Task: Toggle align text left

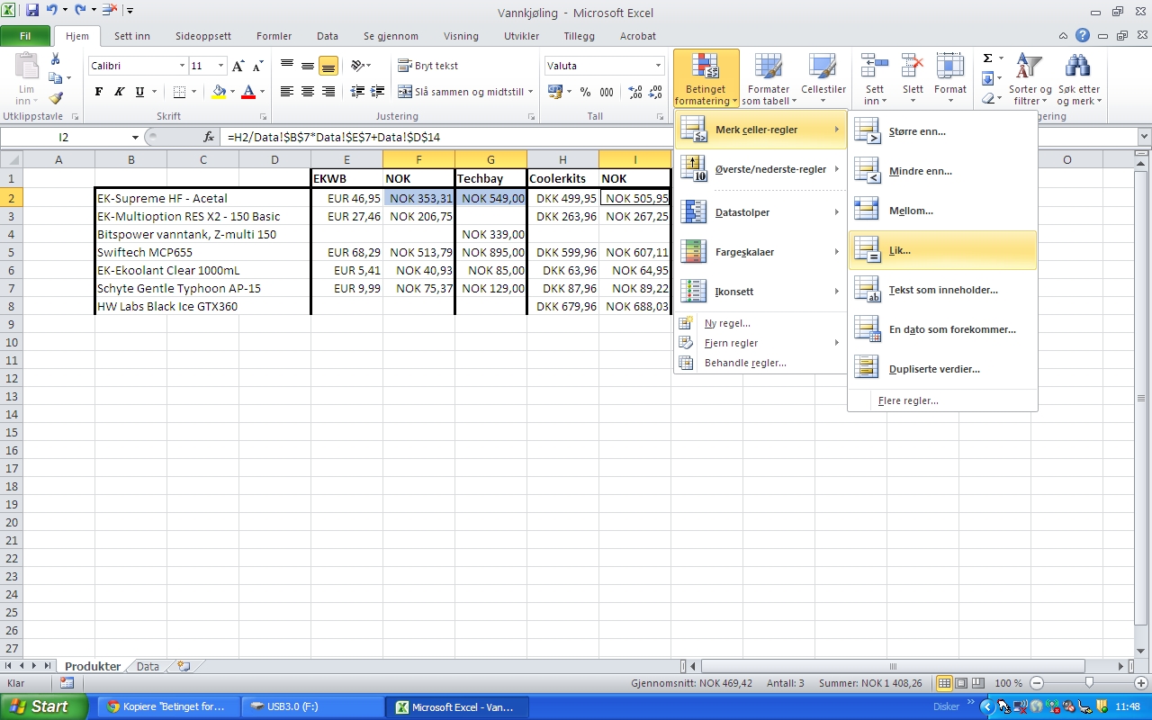Action: [287, 92]
